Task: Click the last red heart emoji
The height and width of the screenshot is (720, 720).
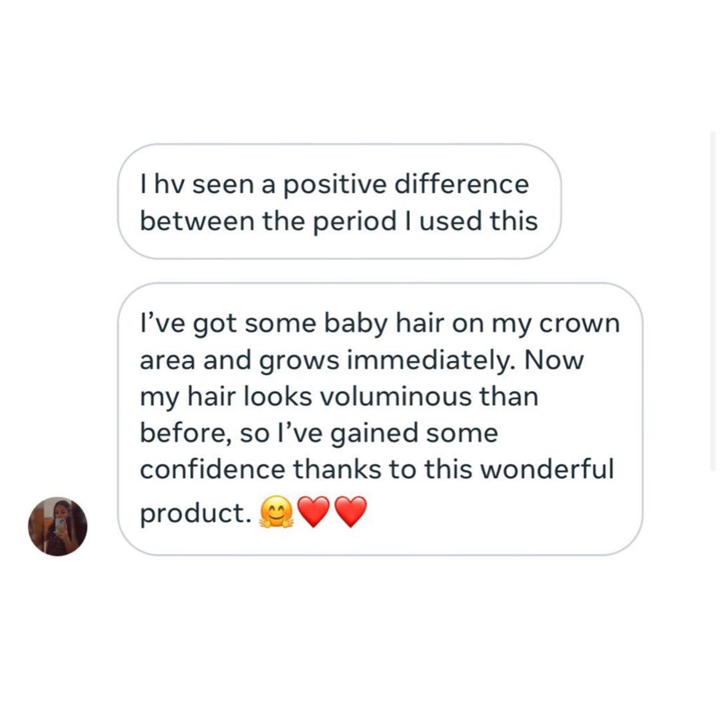Action: 350,513
